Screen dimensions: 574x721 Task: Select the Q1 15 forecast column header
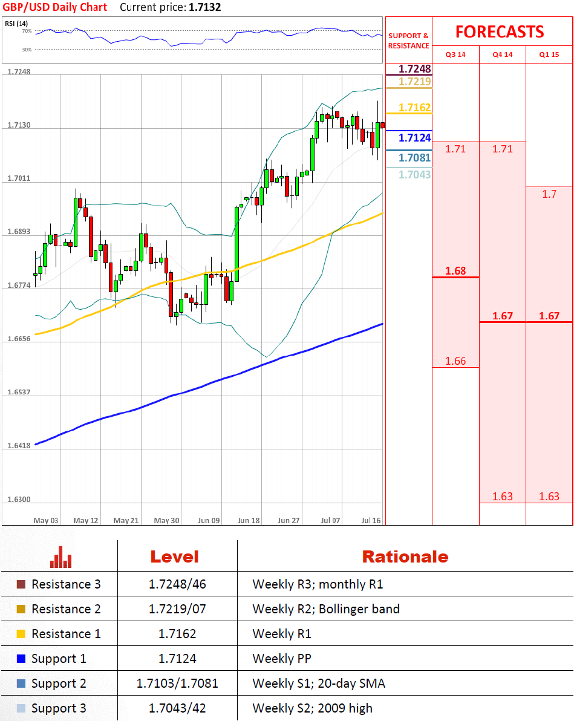(x=549, y=54)
